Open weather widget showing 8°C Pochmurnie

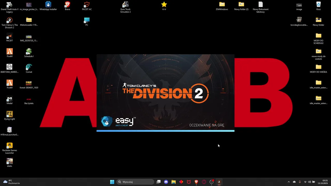[x=11, y=182]
